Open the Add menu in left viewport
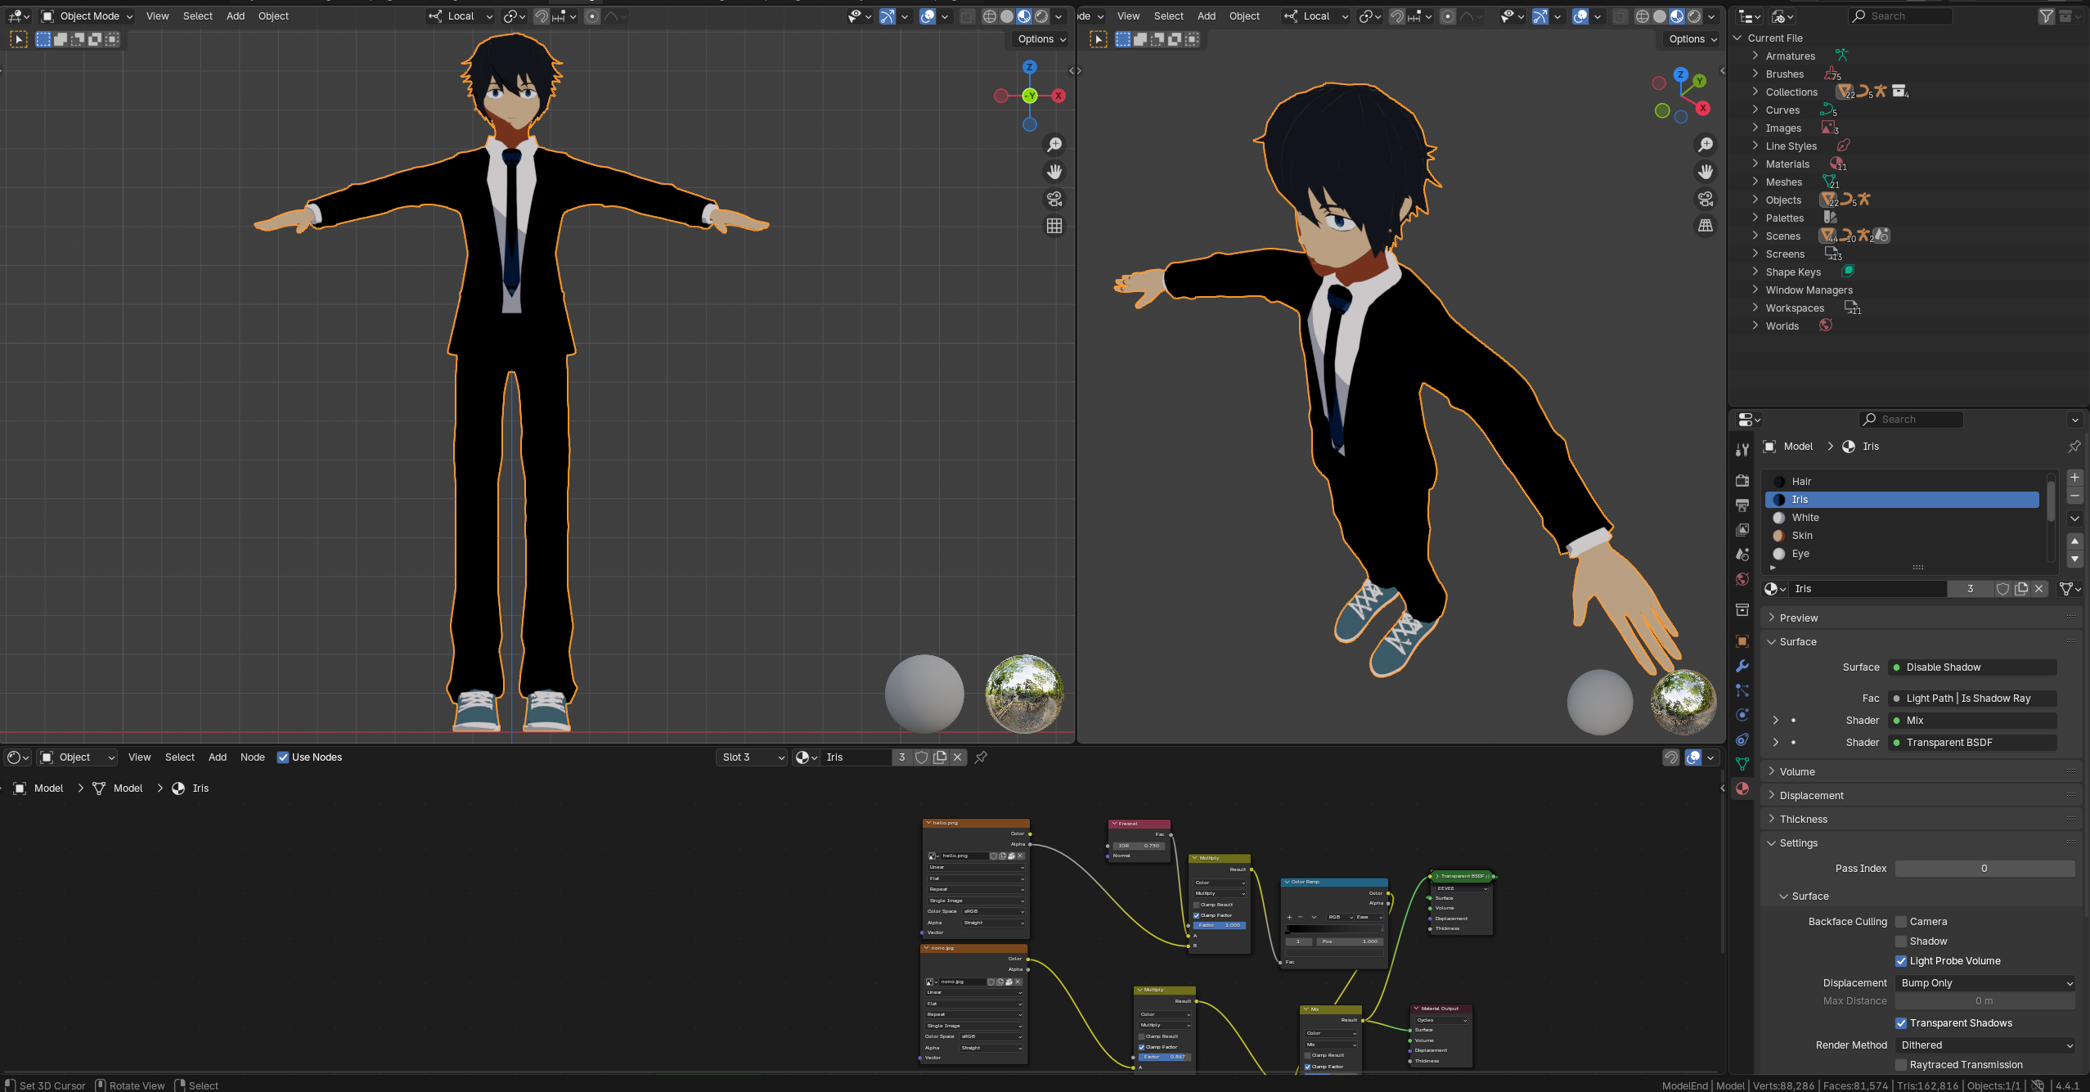 coord(236,16)
